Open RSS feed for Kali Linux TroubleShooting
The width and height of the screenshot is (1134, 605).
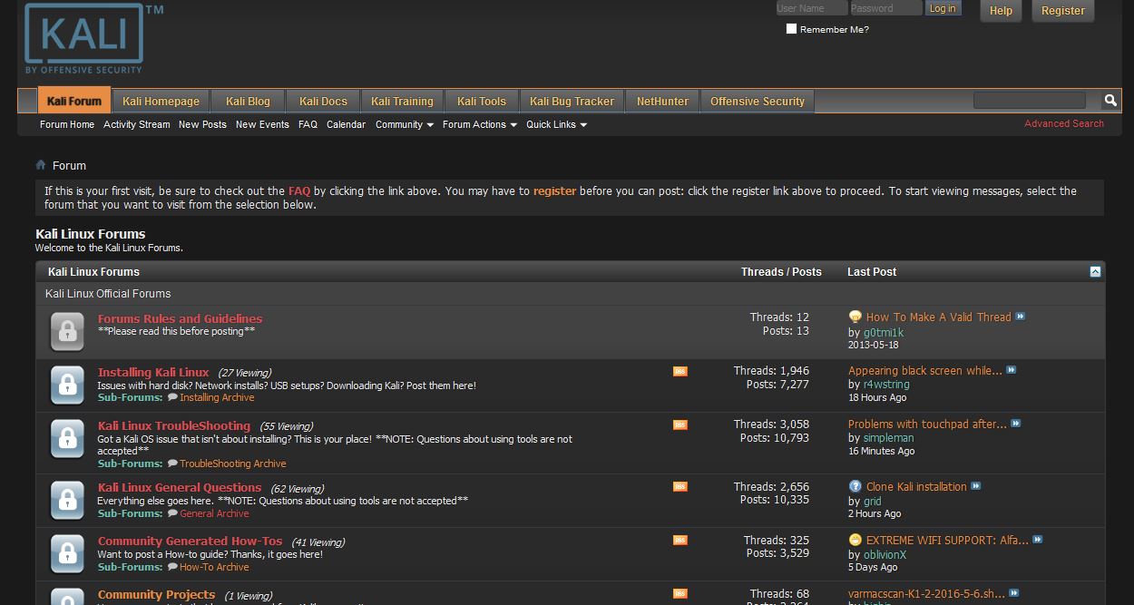680,424
